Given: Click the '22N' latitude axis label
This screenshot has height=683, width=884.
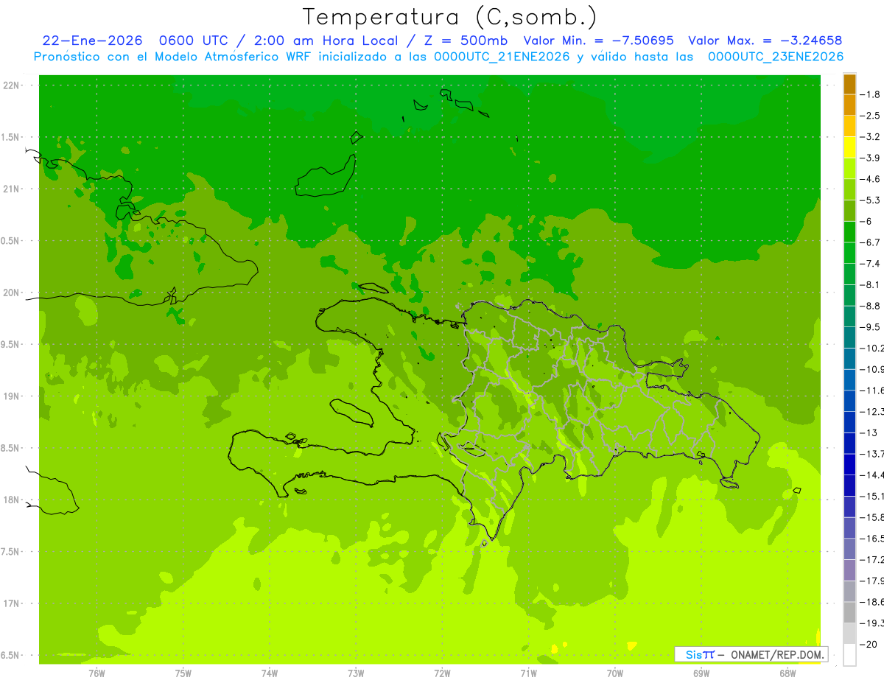Looking at the screenshot, I should coord(12,85).
